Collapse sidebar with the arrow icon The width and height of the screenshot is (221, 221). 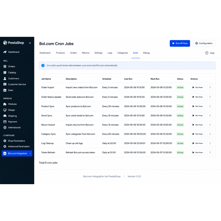coord(30,43)
